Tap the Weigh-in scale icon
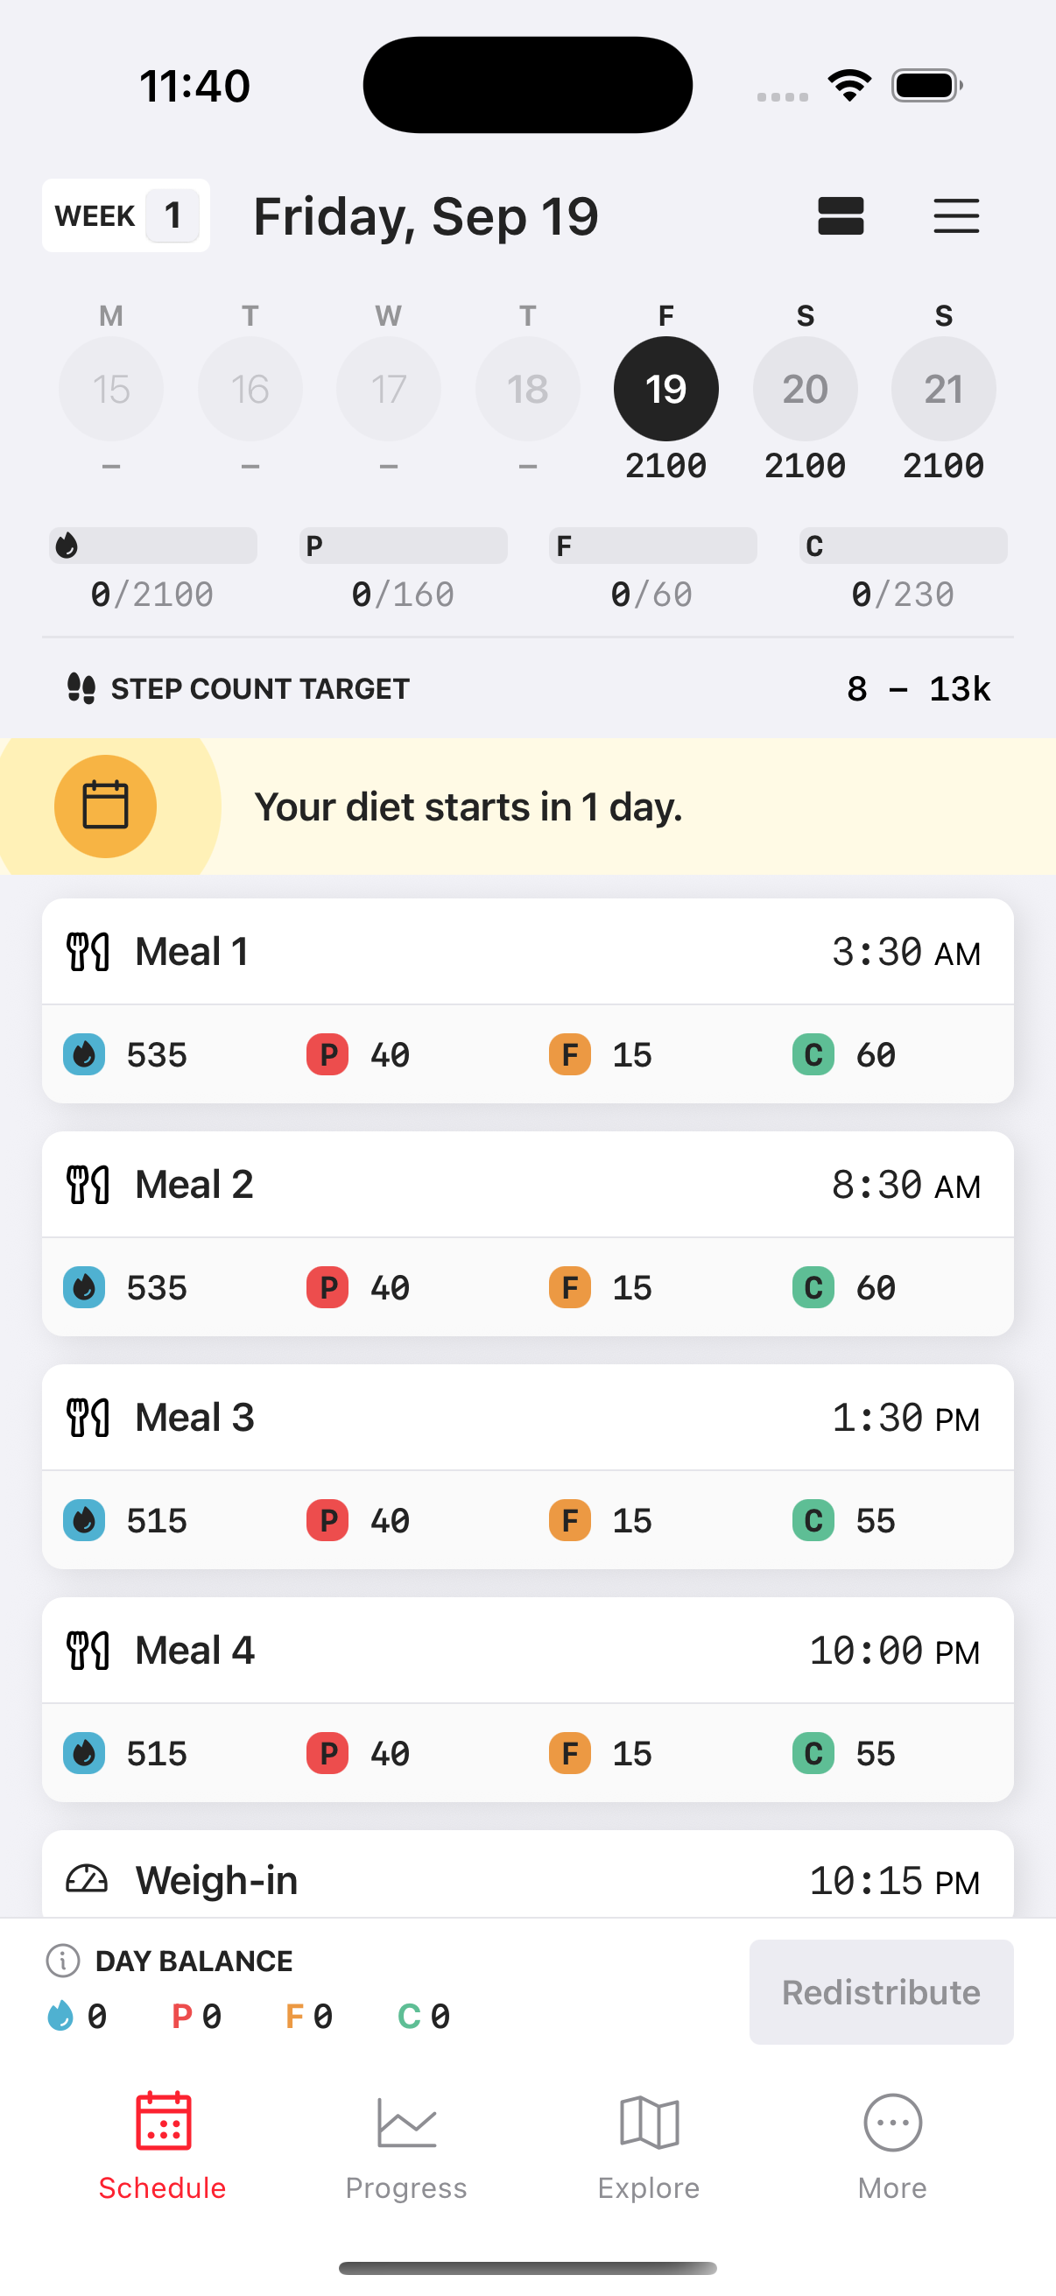Screen dimensions: 1056x2296 (x=88, y=1879)
